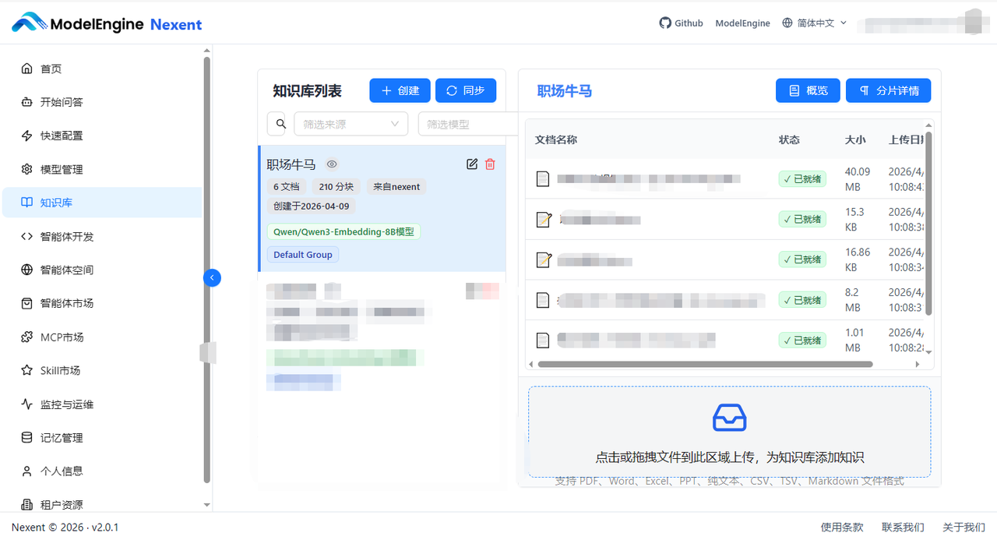Click the person icon beside 个人信息
The height and width of the screenshot is (540, 997).
(27, 471)
